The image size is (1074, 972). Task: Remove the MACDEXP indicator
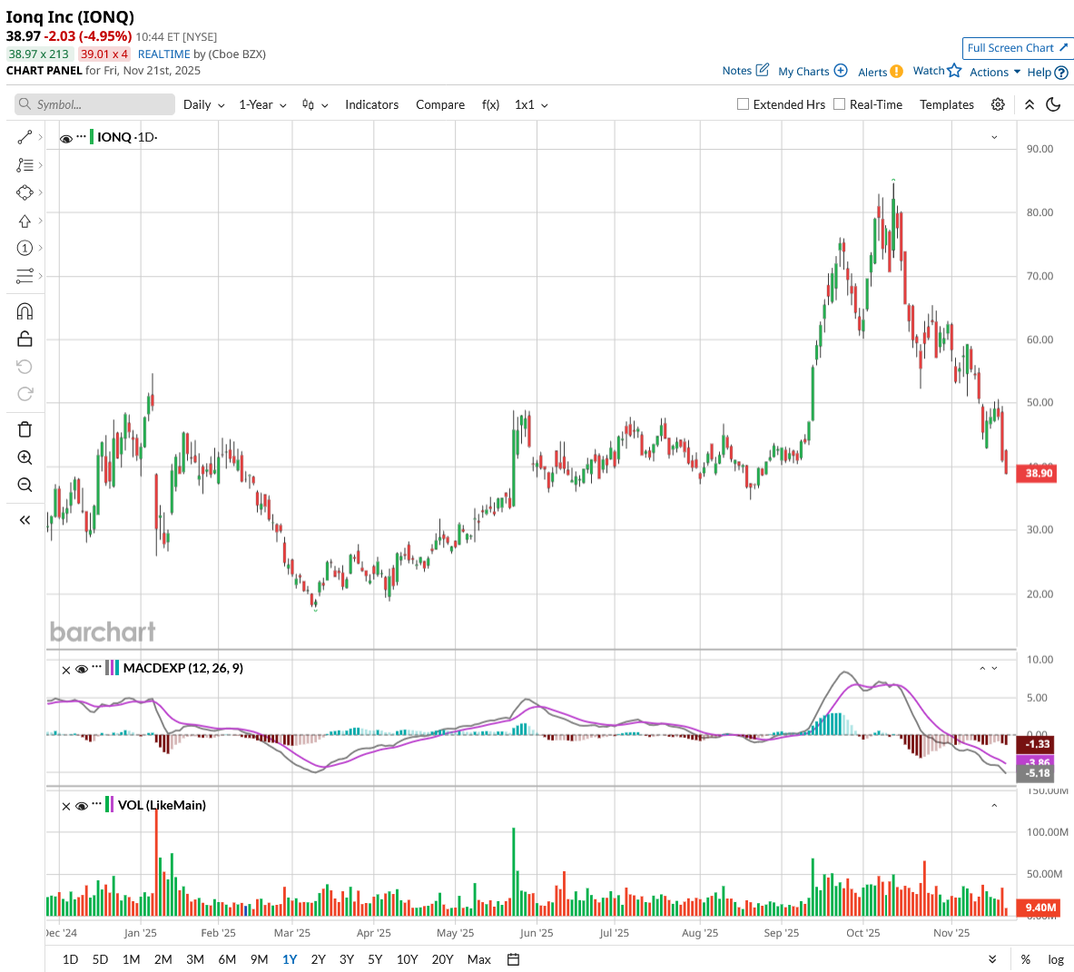65,670
